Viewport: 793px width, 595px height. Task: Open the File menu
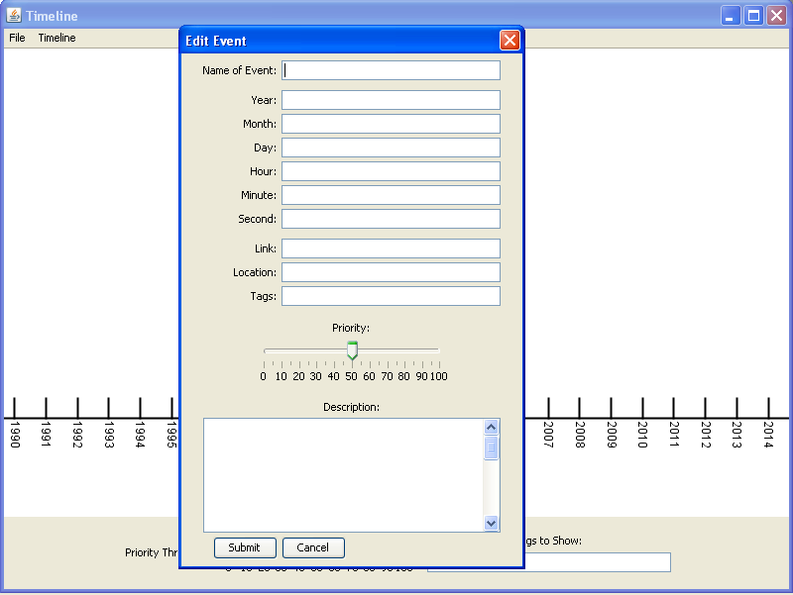17,38
